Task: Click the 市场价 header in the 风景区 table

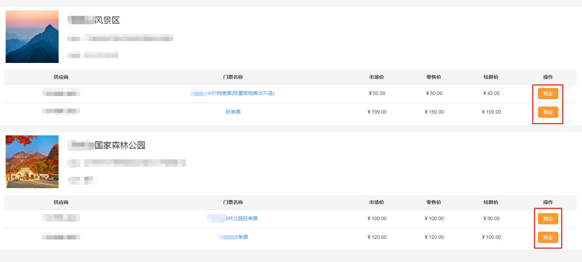Action: point(377,77)
